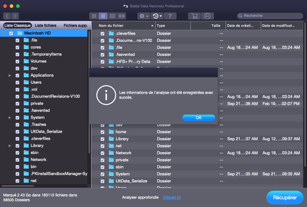
Task: Open deep scan via Cliquez ici link
Action: pos(172,197)
